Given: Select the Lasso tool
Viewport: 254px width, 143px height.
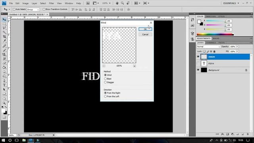Looking at the screenshot, I should 4,28.
